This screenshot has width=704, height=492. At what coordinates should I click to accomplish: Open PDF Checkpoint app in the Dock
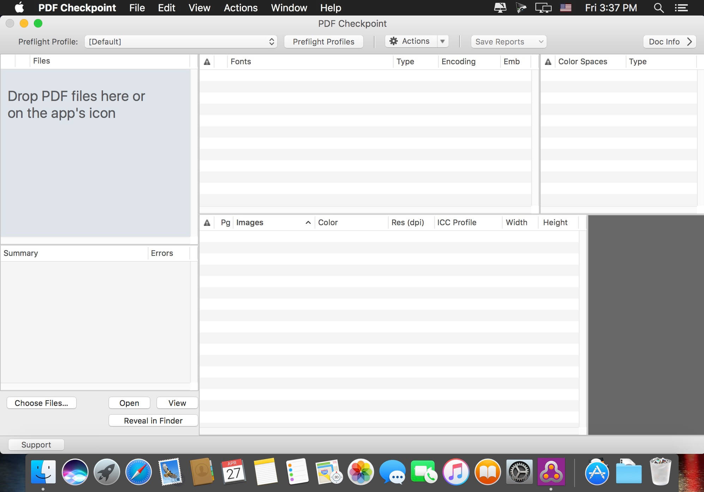click(551, 472)
